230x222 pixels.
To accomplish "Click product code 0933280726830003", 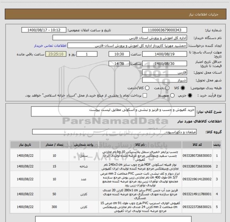I will 197,155.
